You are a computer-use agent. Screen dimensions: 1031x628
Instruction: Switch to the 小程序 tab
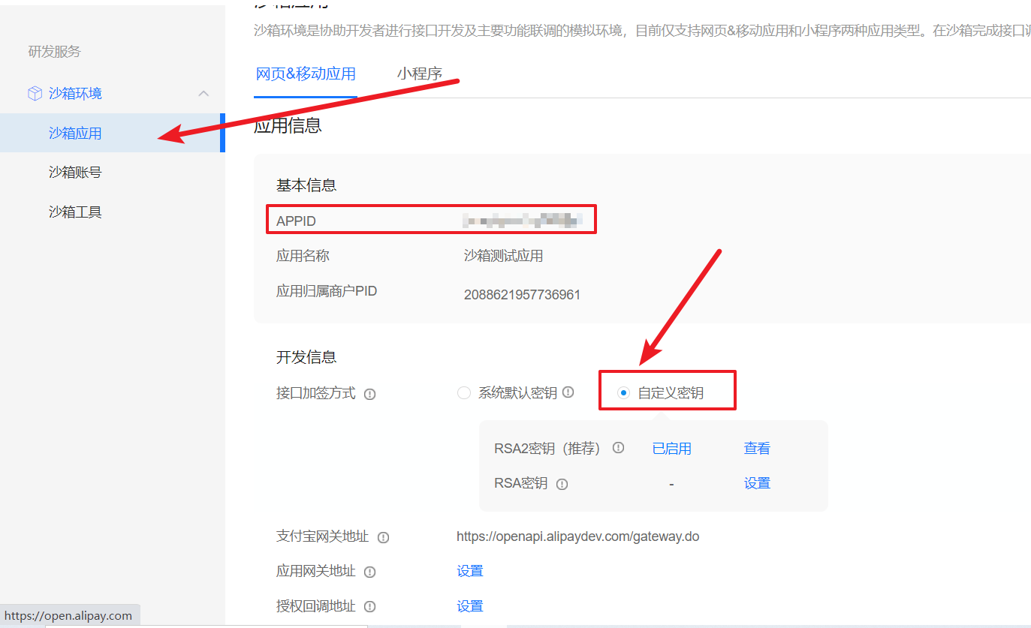click(x=420, y=74)
